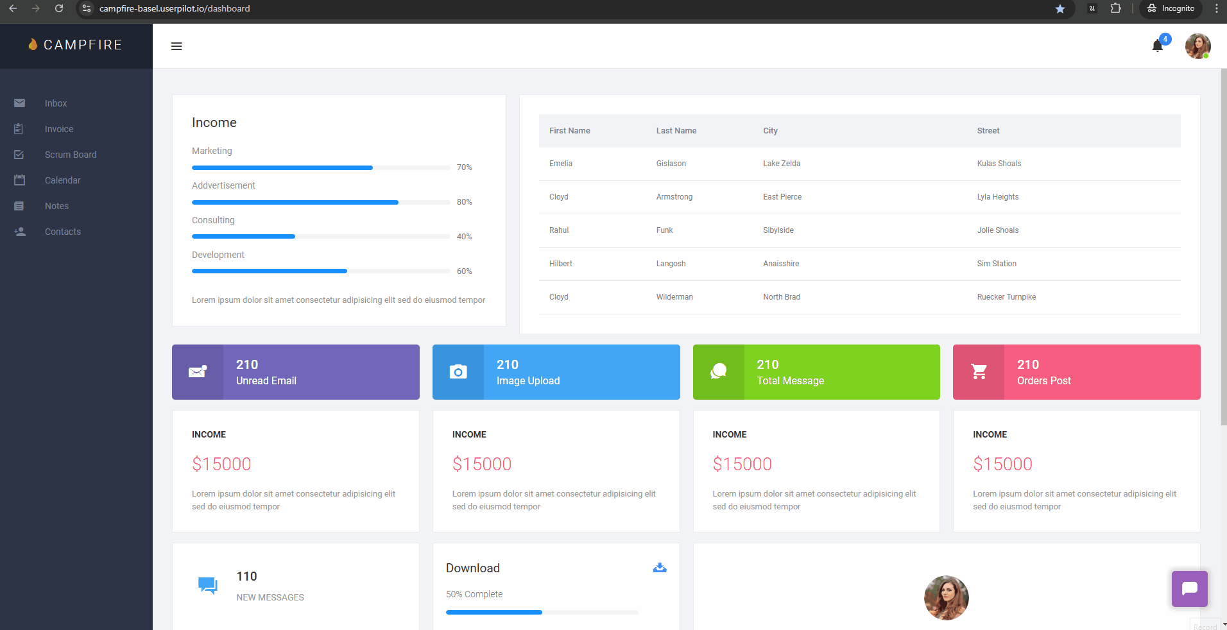
Task: Select the Contacts icon
Action: (x=20, y=232)
